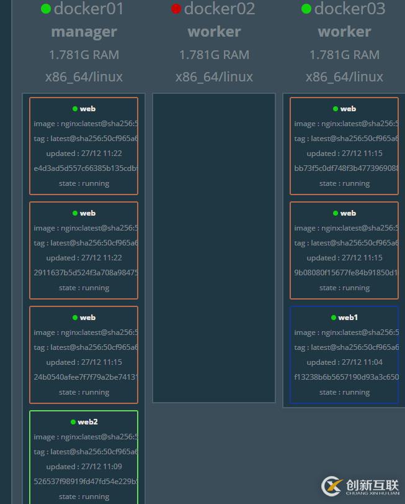The height and width of the screenshot is (504, 405).
Task: Click the empty container area of docker02
Action: 214,248
